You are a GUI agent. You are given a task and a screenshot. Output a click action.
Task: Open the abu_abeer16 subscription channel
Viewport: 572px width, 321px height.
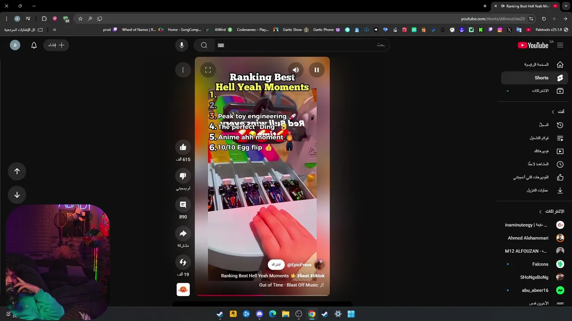pyautogui.click(x=534, y=290)
